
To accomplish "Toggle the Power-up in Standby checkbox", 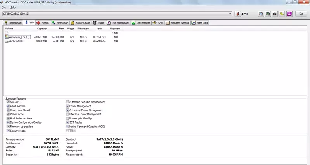I will (x=67, y=118).
